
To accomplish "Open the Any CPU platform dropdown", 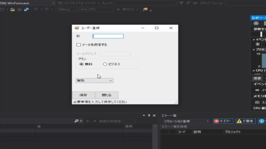I will pos(96,9).
